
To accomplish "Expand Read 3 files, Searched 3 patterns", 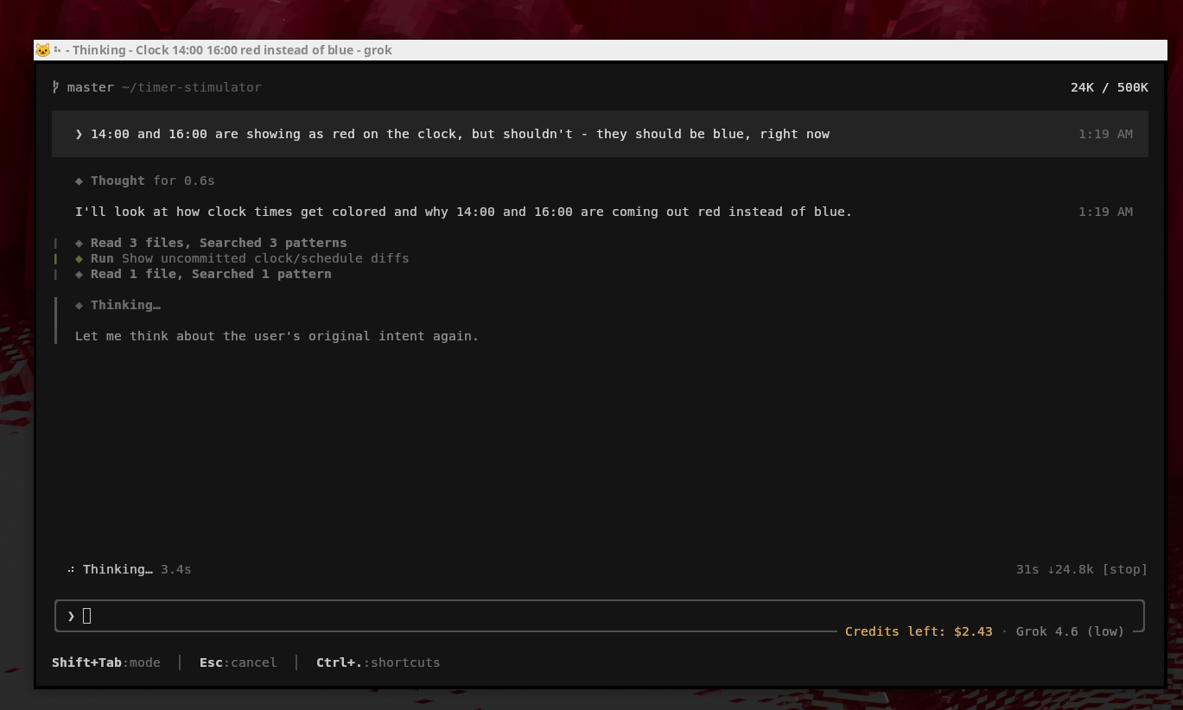I will point(219,243).
